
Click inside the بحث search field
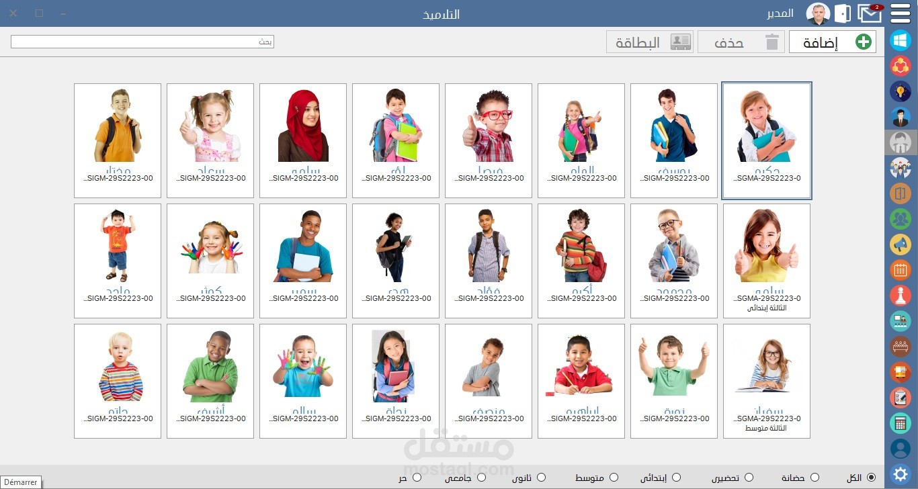141,41
